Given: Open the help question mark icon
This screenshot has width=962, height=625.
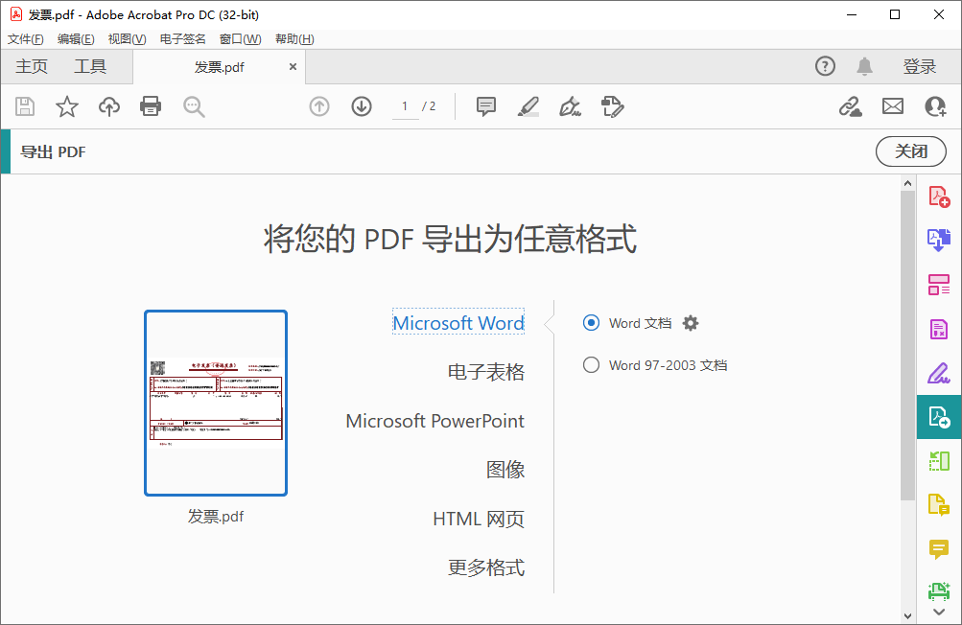Looking at the screenshot, I should point(825,65).
